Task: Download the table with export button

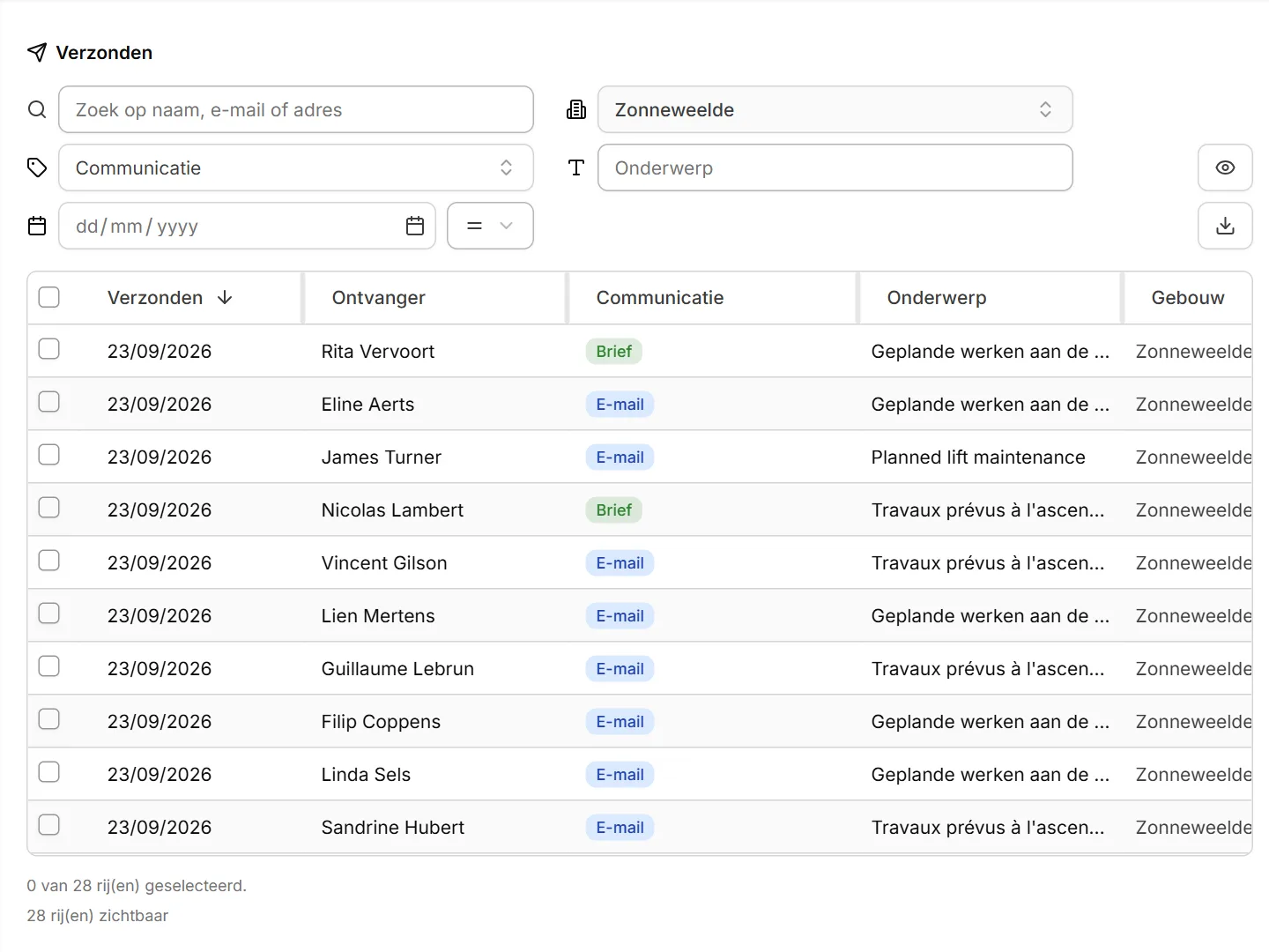Action: pyautogui.click(x=1225, y=226)
